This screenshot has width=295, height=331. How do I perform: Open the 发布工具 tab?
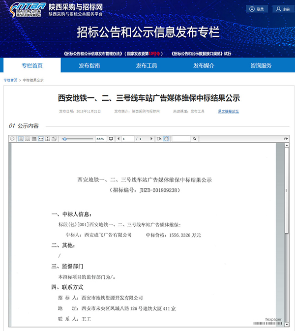click(147, 65)
